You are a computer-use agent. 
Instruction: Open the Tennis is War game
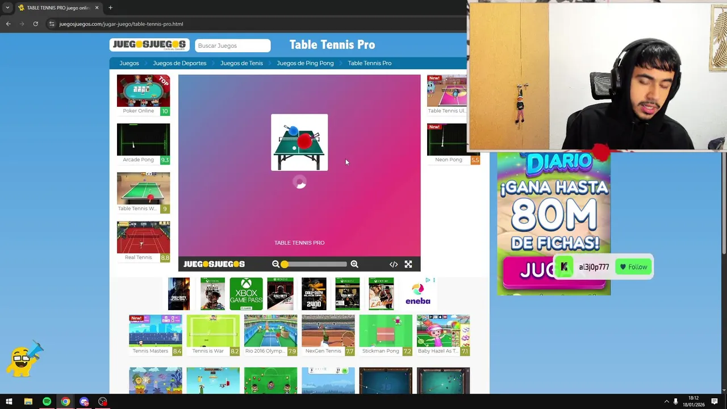213,331
